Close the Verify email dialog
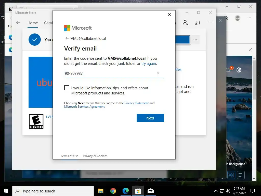Screen dimensions: 261x196 (169, 15)
